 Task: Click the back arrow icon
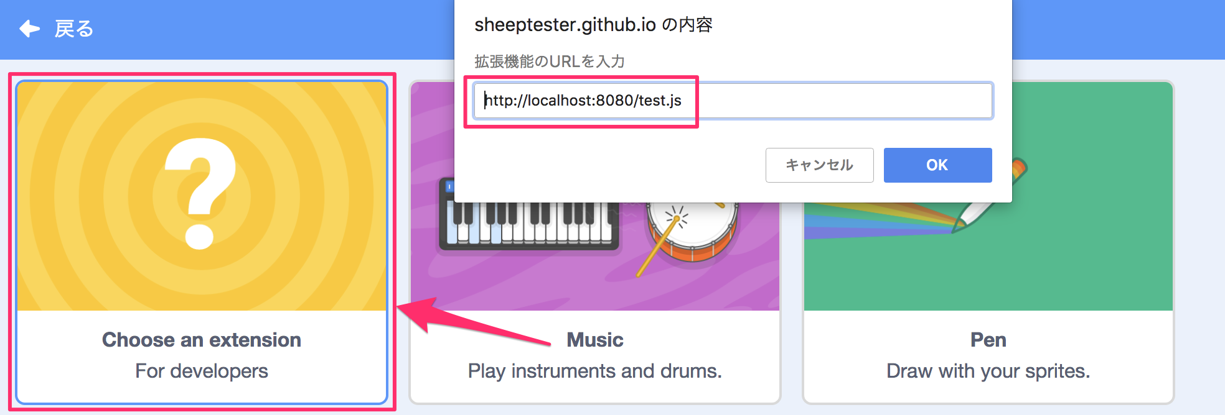pos(29,29)
